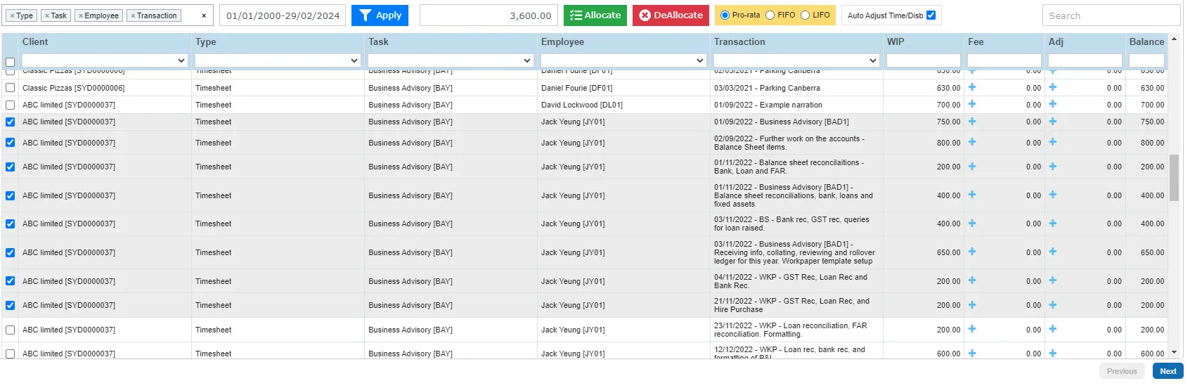Click Adj plus icon on 800.00 Further work row

1053,142
